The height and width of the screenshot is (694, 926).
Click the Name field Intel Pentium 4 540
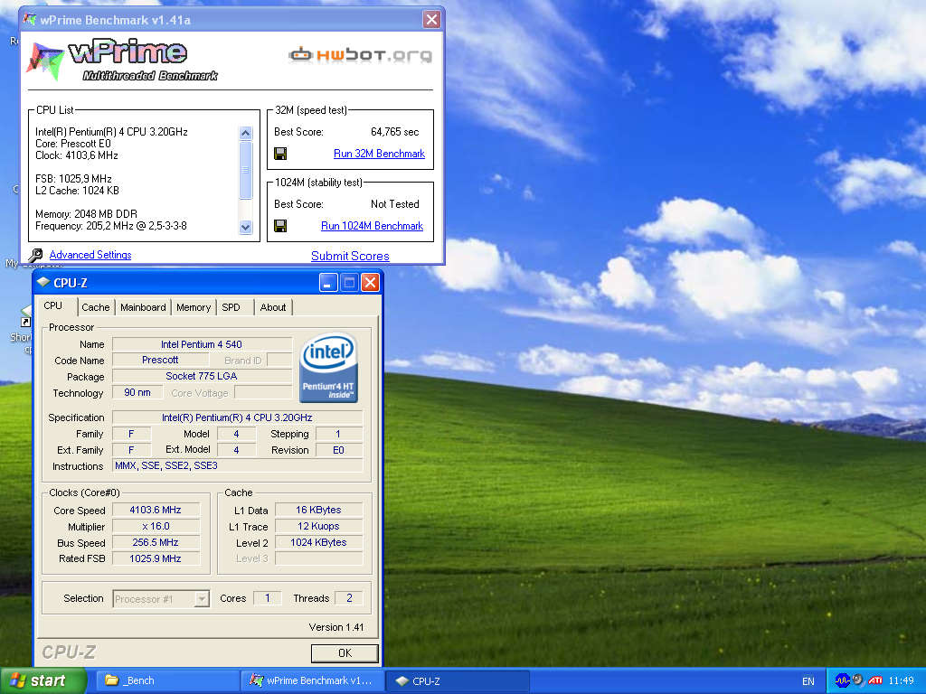(x=202, y=344)
